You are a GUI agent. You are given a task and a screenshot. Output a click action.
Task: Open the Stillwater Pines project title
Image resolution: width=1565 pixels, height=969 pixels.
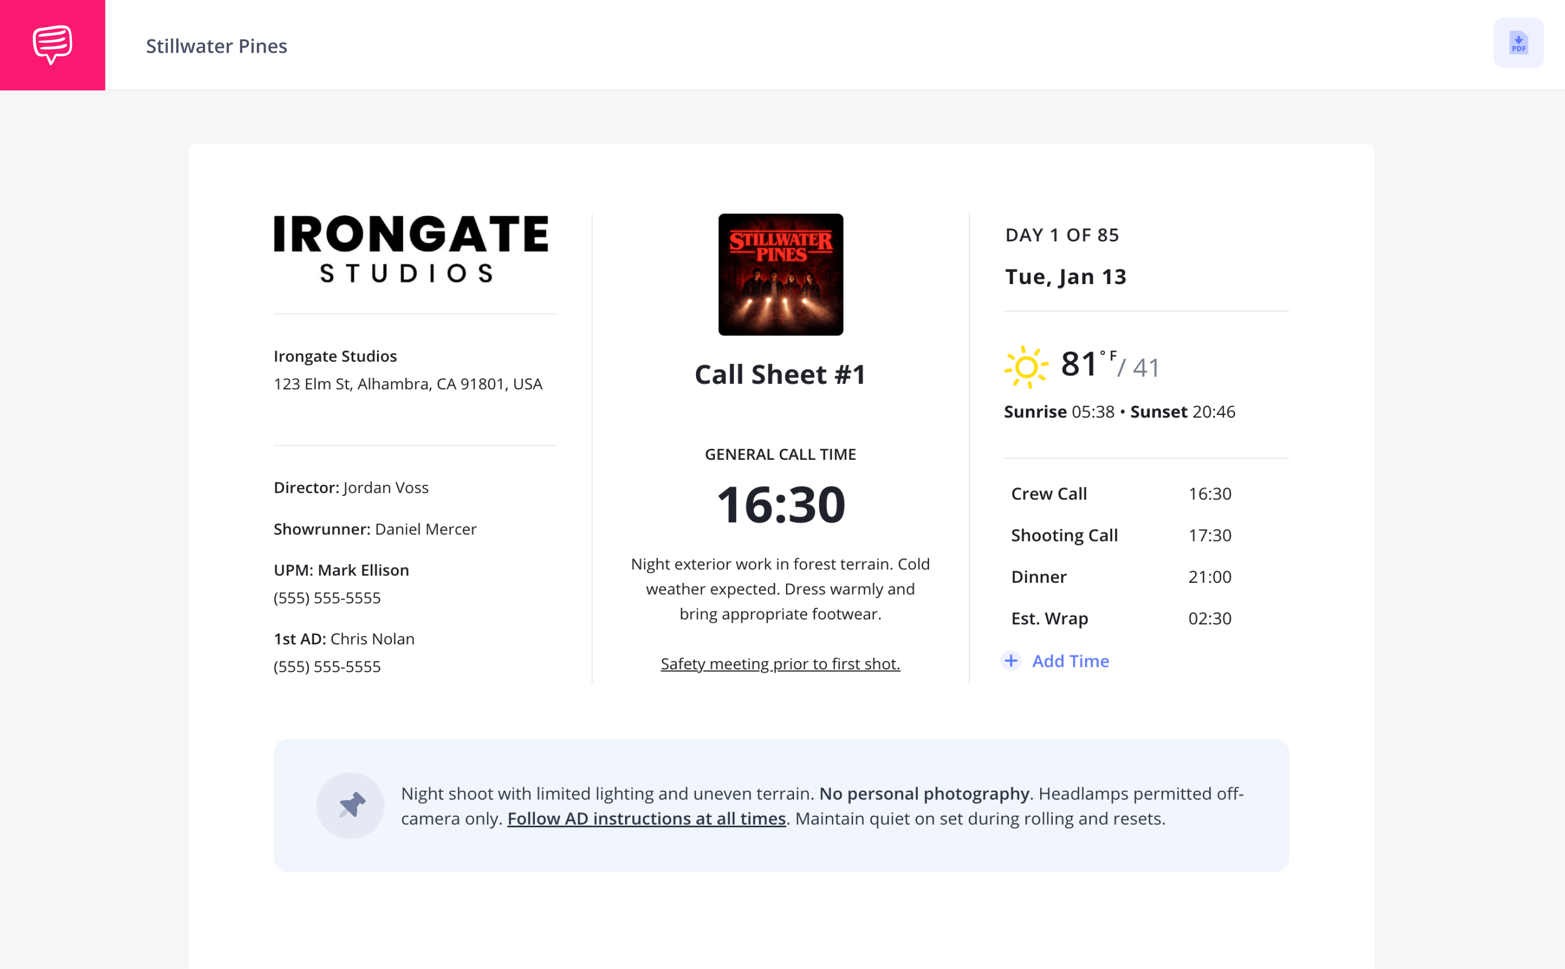click(x=216, y=46)
